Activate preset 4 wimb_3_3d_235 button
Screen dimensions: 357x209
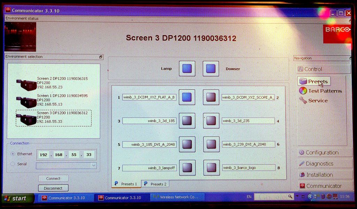click(x=211, y=121)
